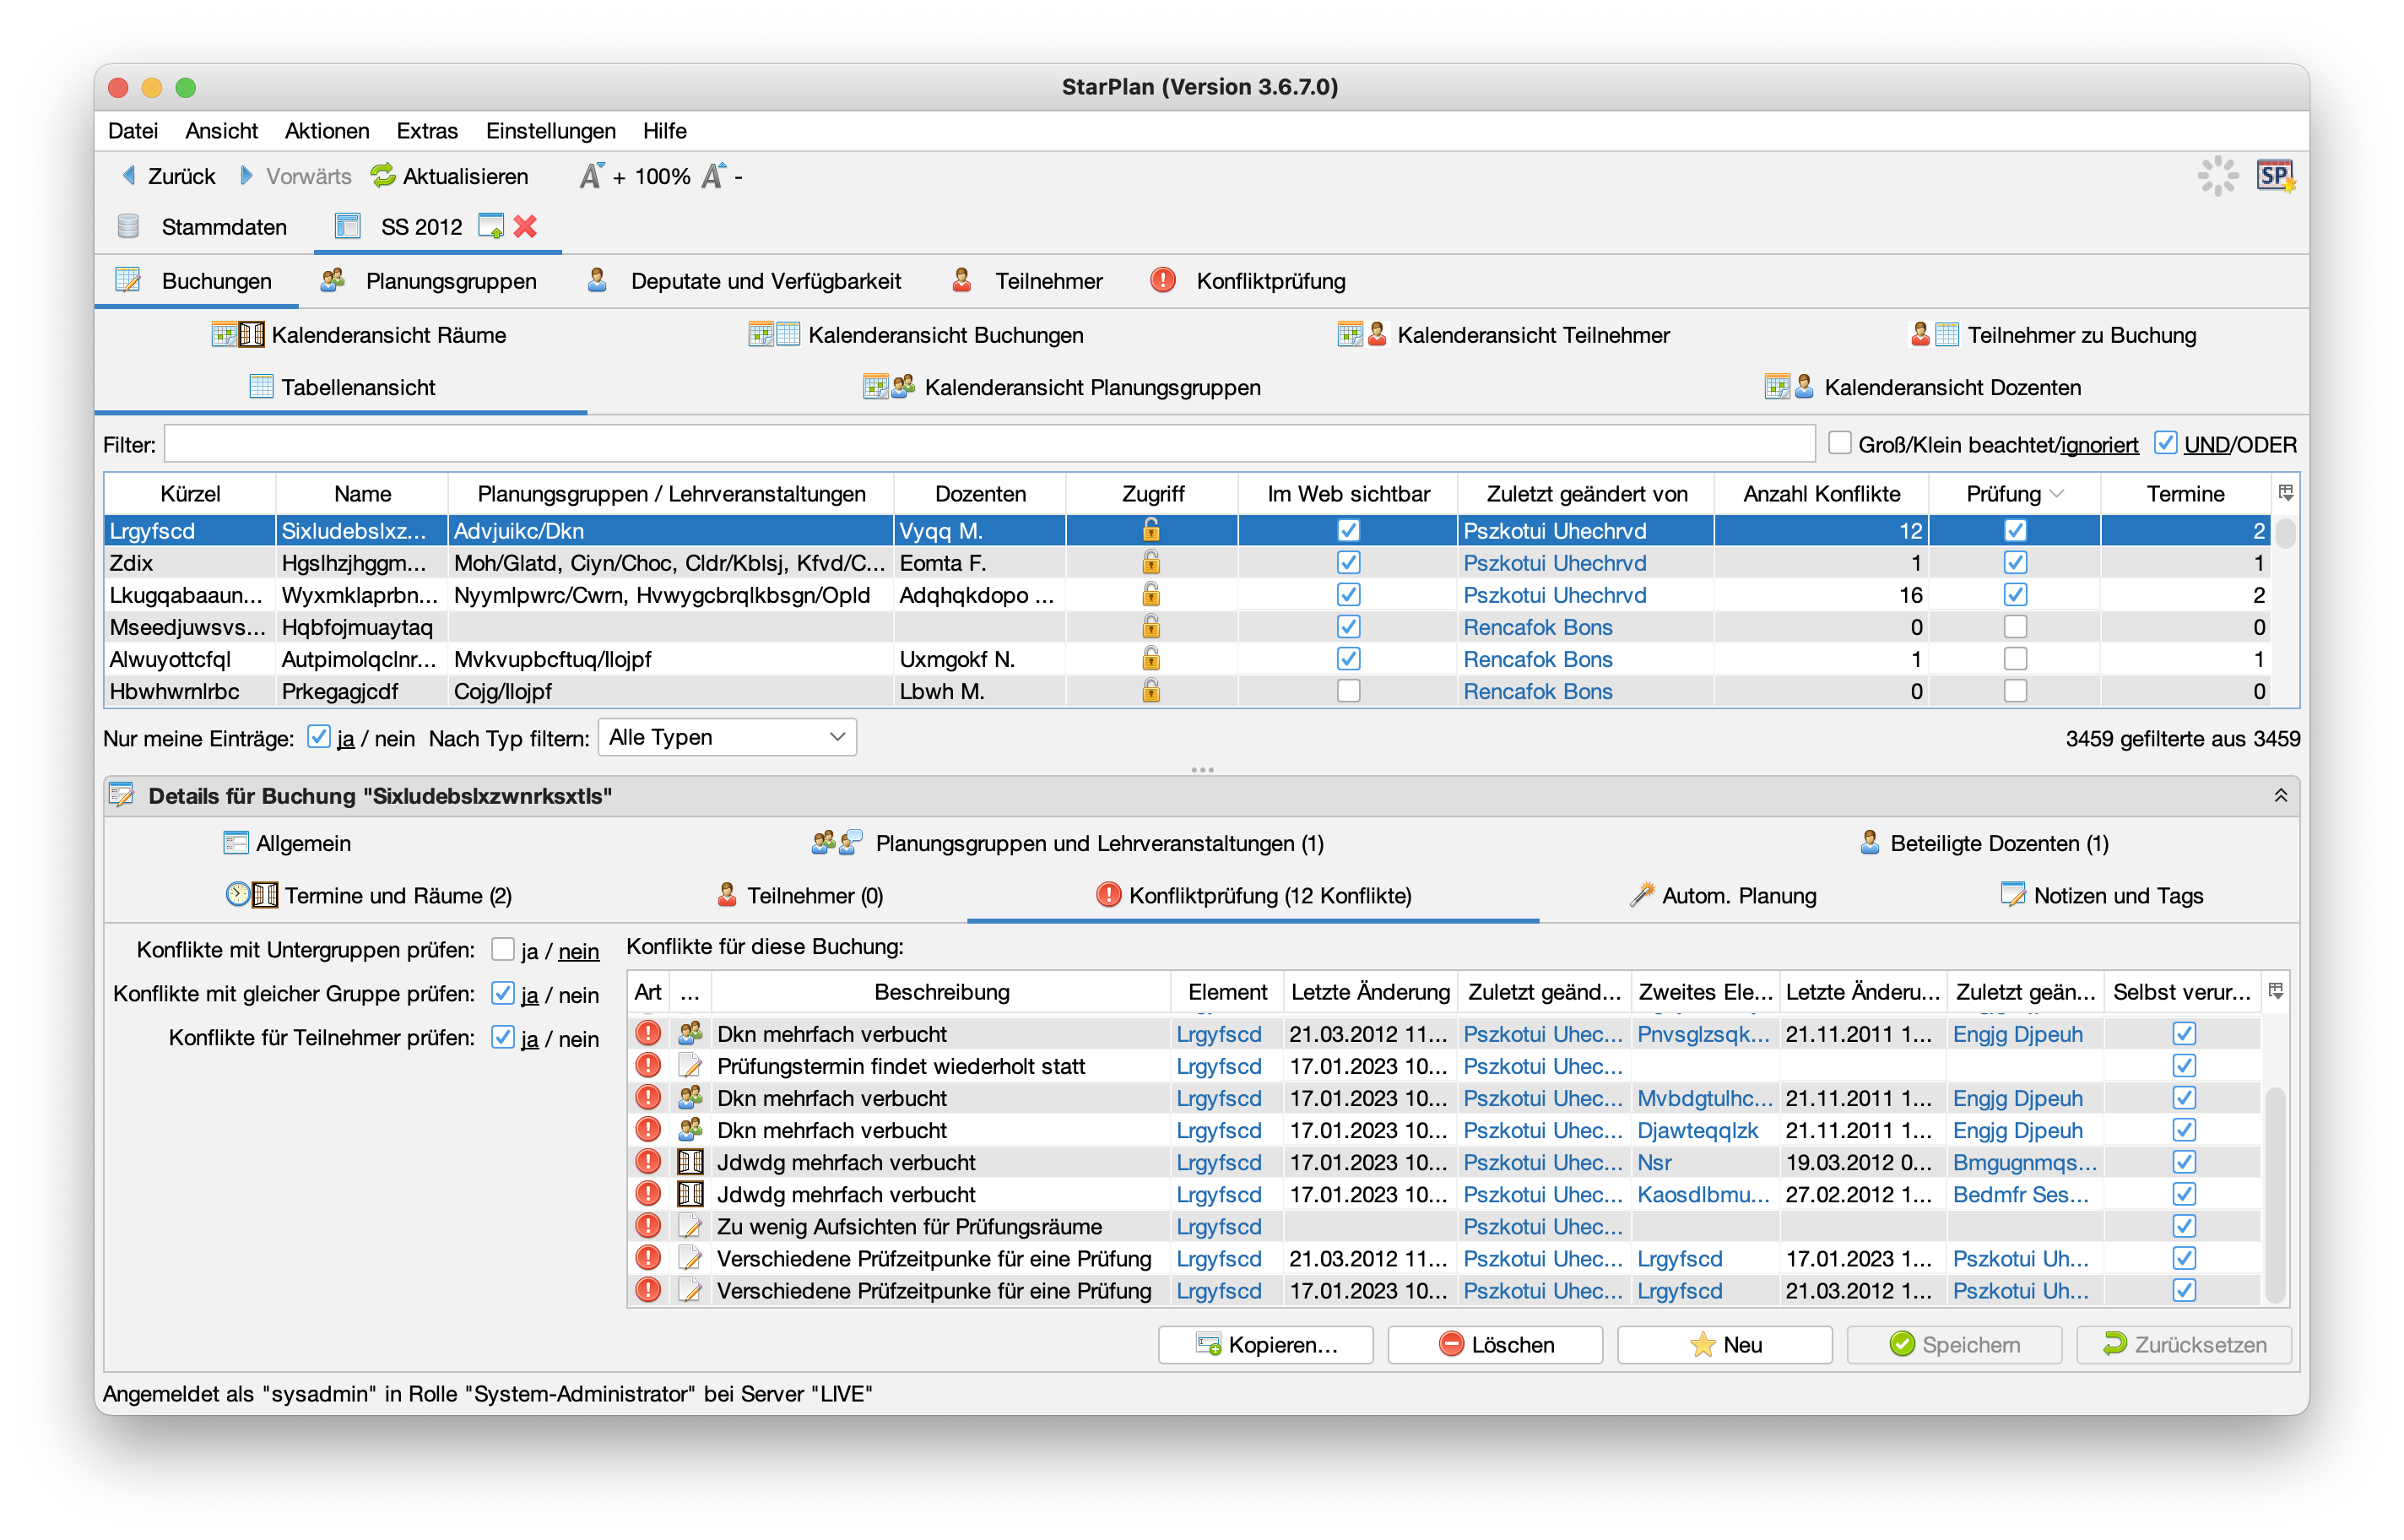Click the decrease font size icon

click(x=712, y=176)
